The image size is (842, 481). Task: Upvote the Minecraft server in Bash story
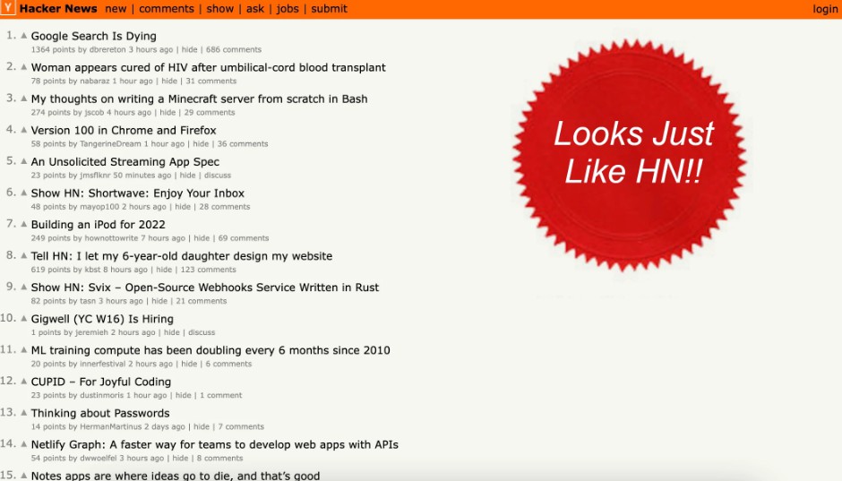(x=24, y=99)
